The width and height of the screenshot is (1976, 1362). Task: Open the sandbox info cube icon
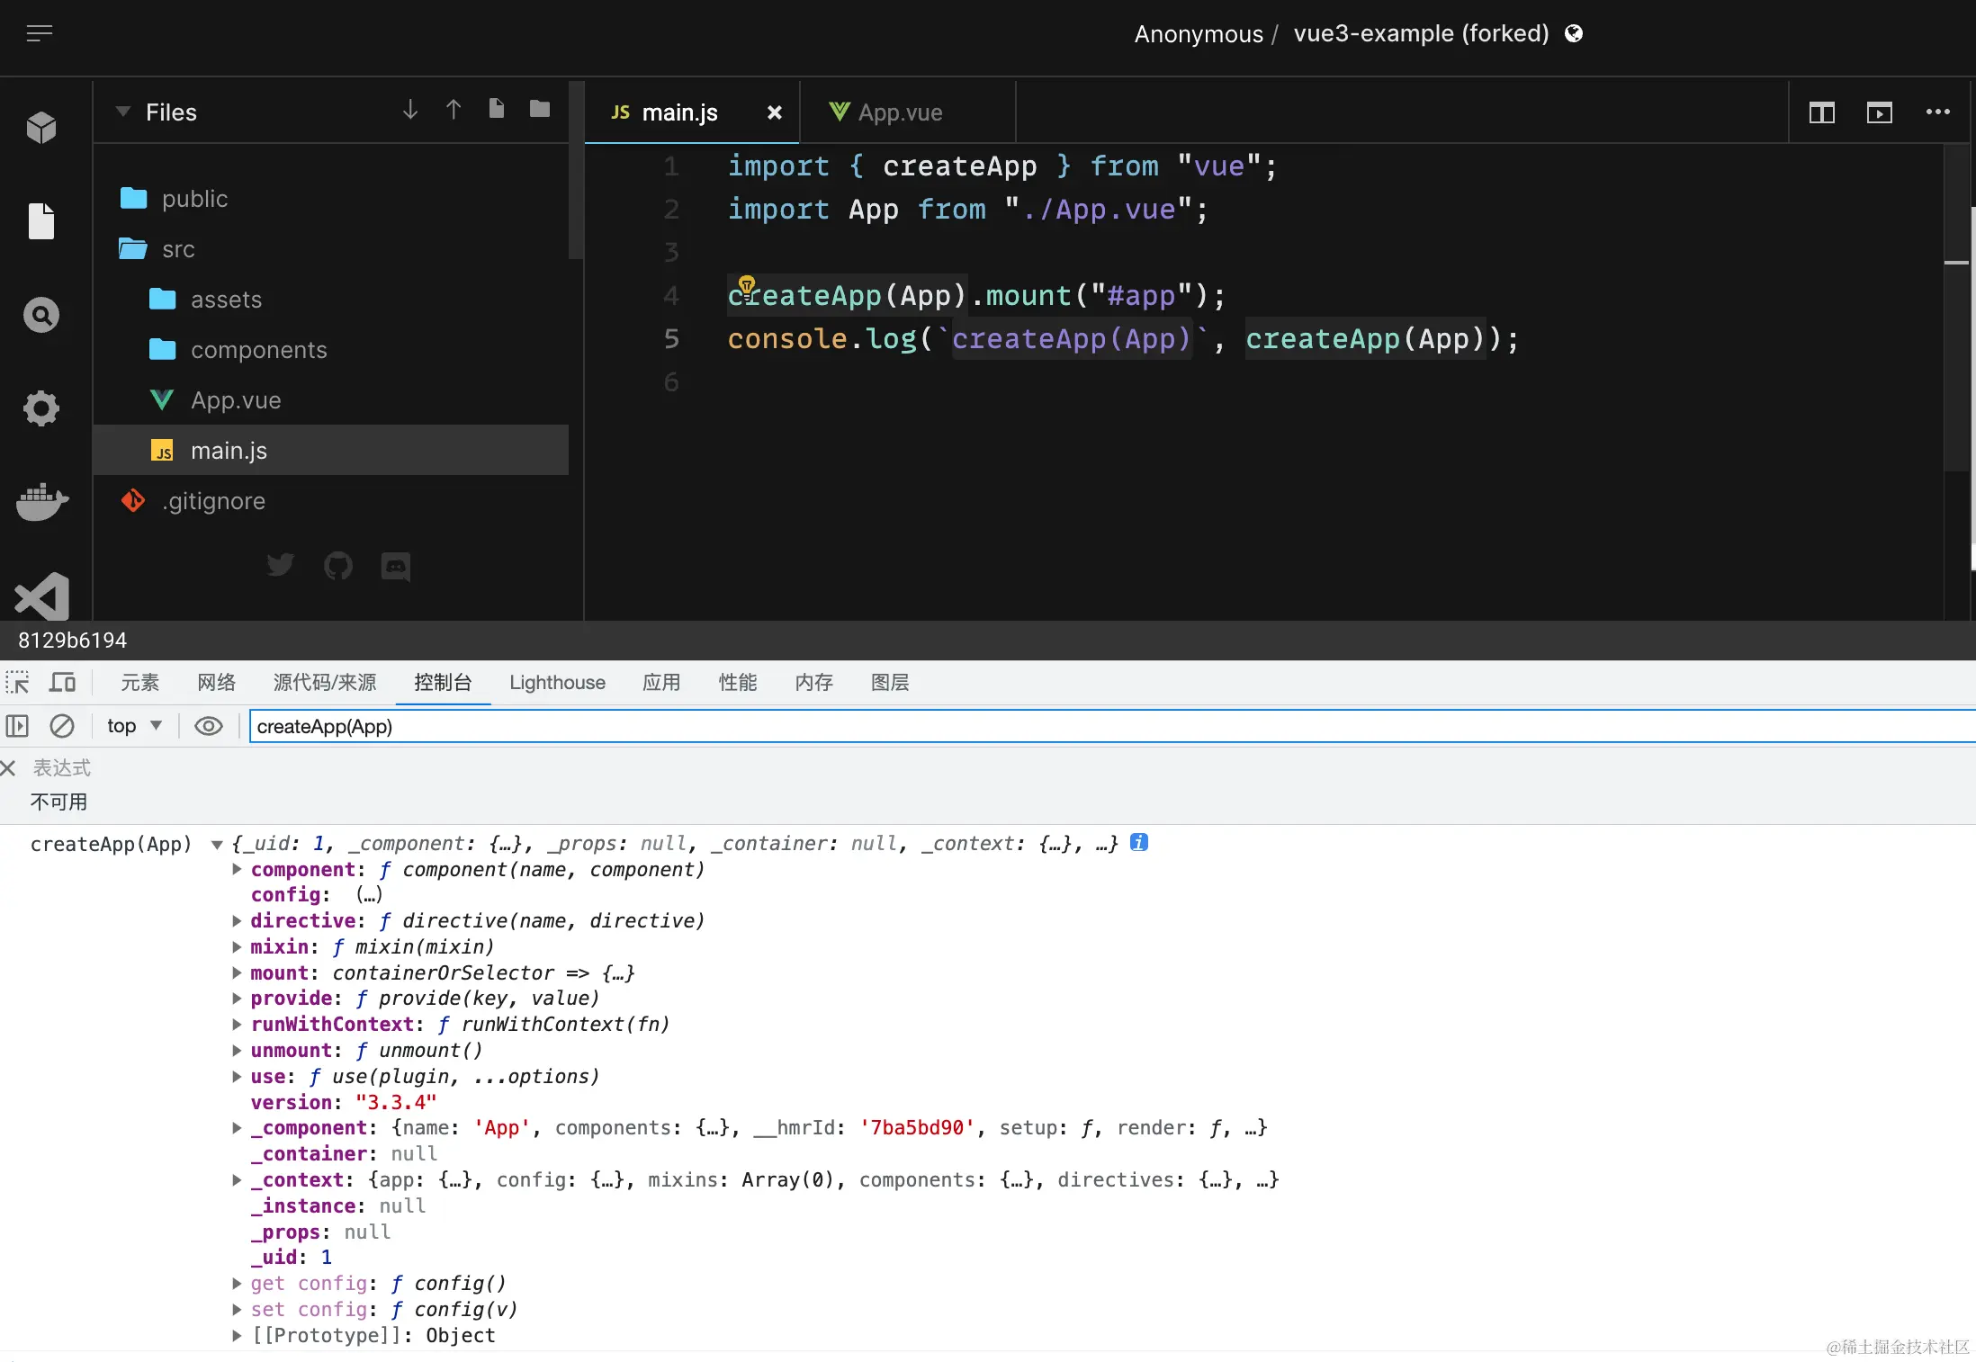pyautogui.click(x=41, y=128)
